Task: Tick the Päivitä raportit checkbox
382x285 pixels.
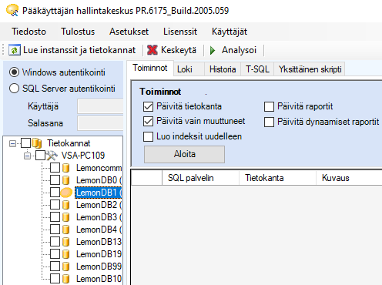Action: (x=269, y=106)
